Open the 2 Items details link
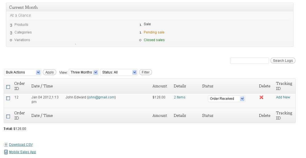The image size is (306, 158). [180, 97]
